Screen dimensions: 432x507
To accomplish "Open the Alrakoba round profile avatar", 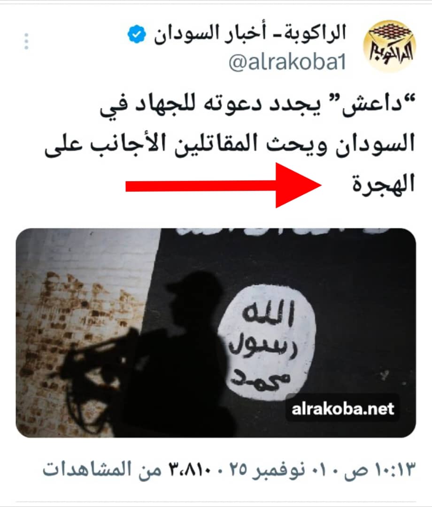I will click(x=390, y=46).
